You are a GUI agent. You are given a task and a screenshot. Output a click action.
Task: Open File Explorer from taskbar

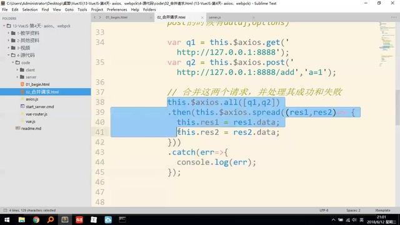[22, 219]
